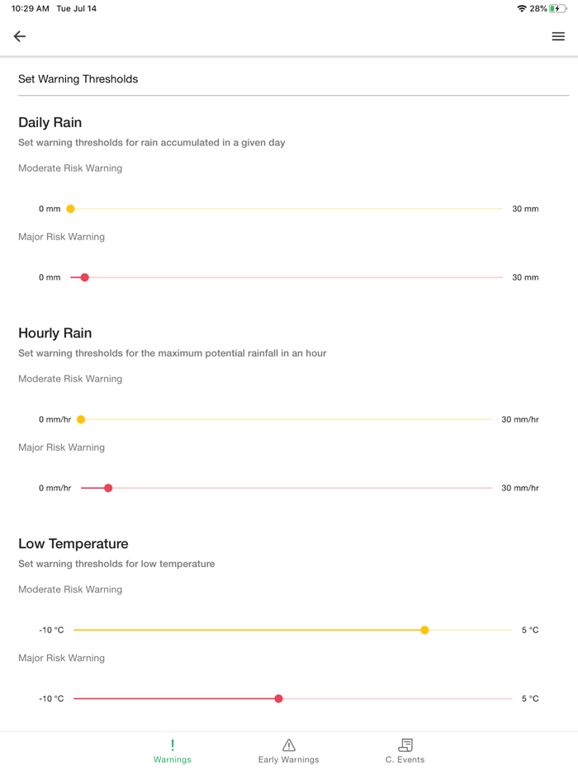Adjust the Hourly Rain moderate risk slider
The image size is (578, 771).
(x=80, y=419)
